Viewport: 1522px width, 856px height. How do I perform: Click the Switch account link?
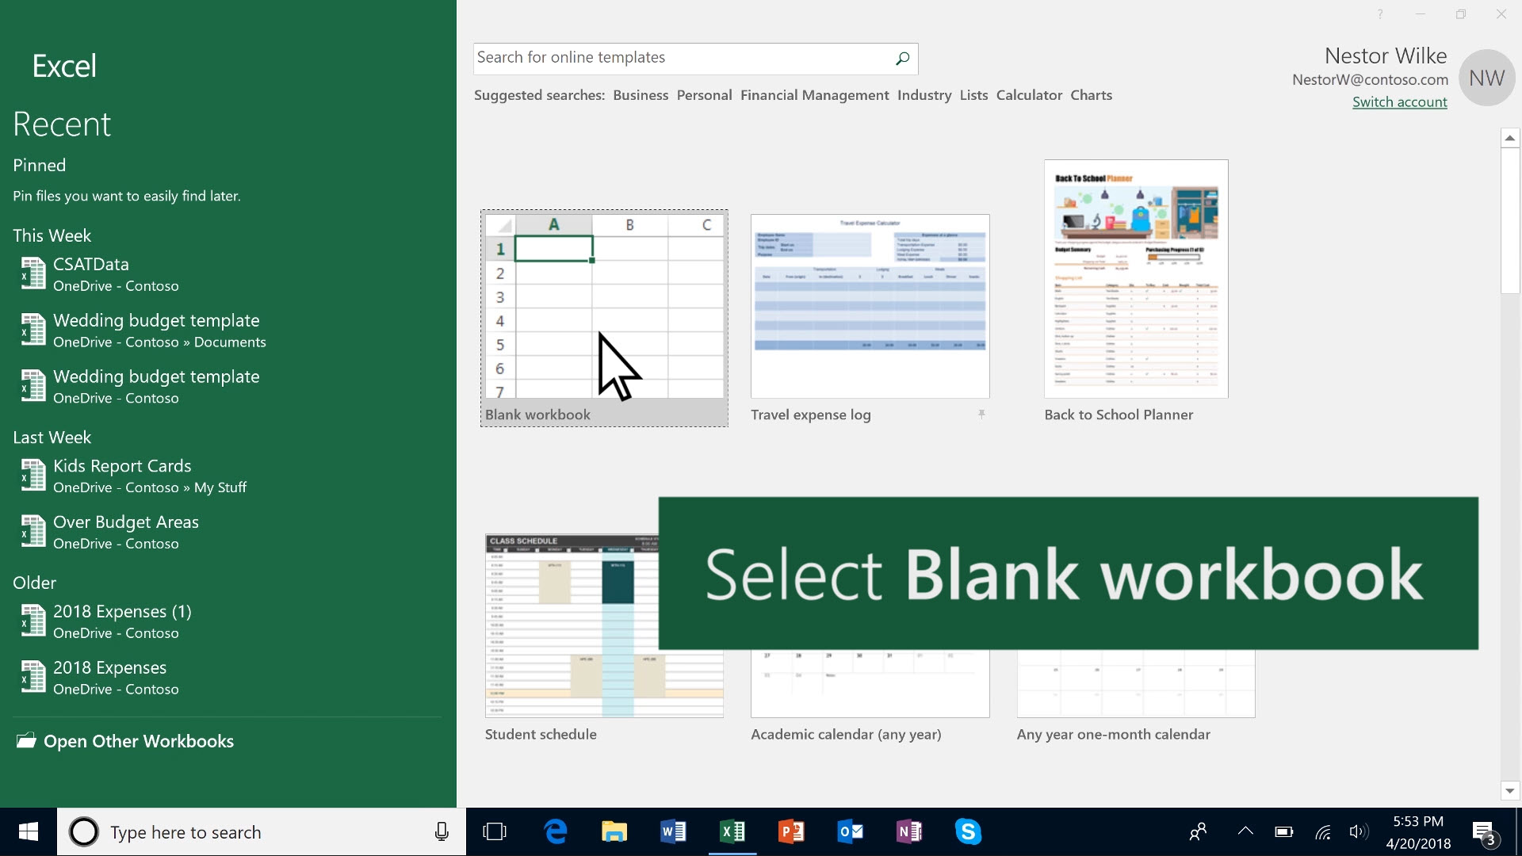click(x=1399, y=102)
